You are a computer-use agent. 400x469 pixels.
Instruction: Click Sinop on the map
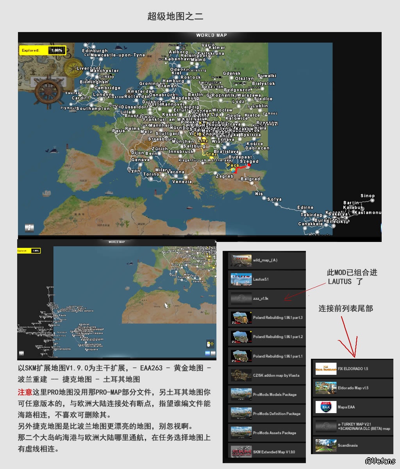(x=368, y=196)
